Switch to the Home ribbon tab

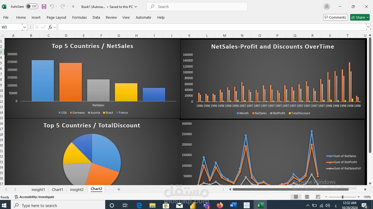[21, 17]
